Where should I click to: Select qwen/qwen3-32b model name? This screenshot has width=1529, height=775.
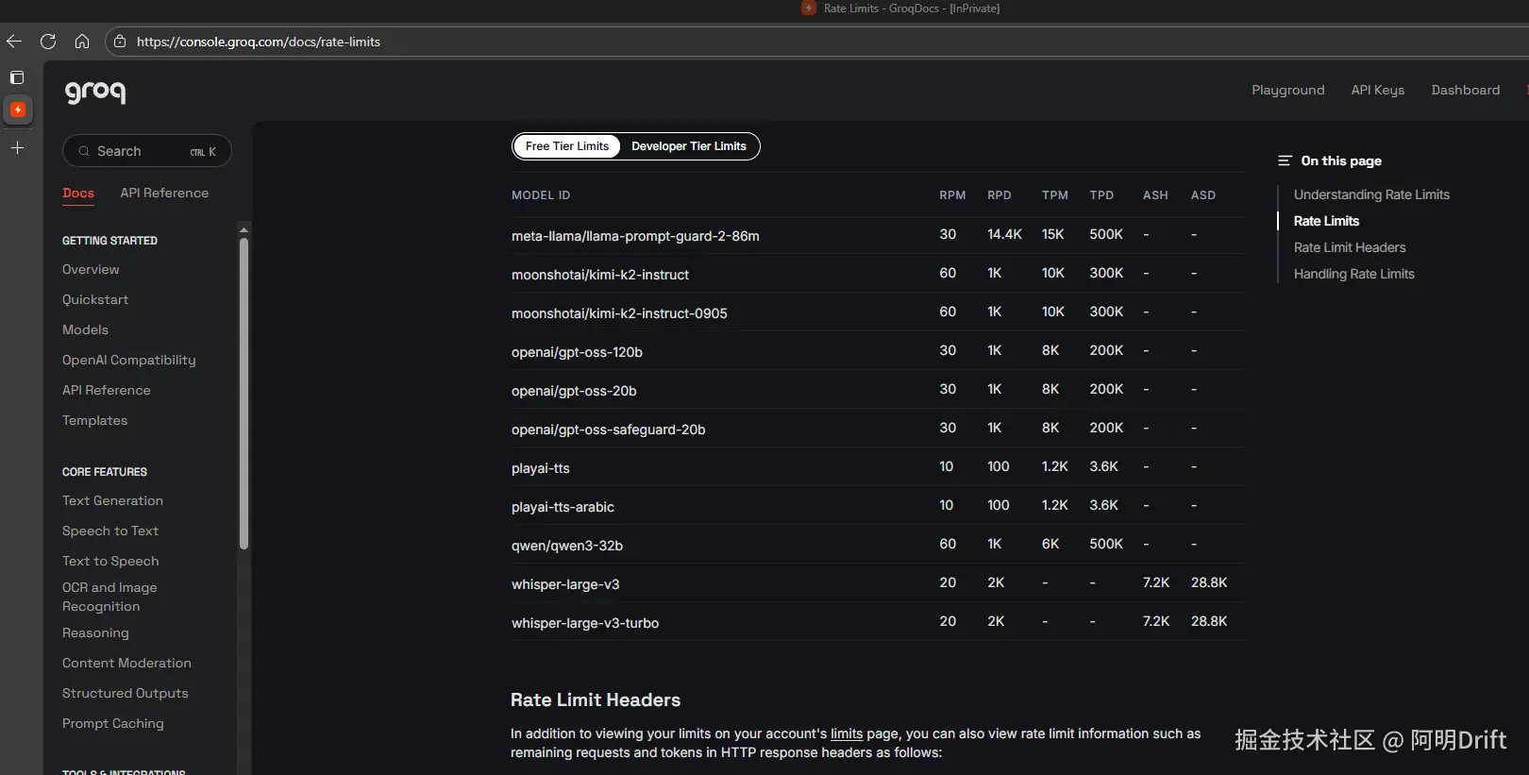567,546
